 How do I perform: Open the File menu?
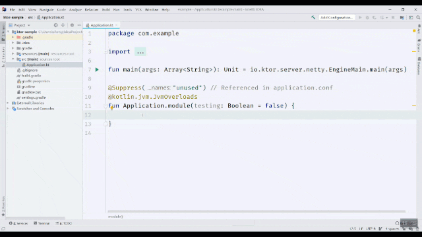(13, 10)
